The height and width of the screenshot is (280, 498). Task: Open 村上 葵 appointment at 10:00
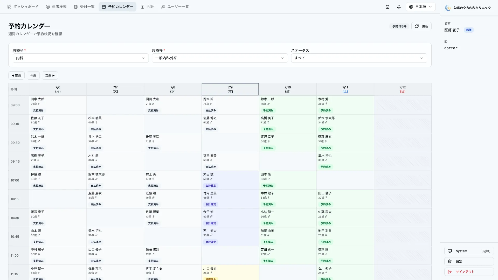click(x=173, y=180)
